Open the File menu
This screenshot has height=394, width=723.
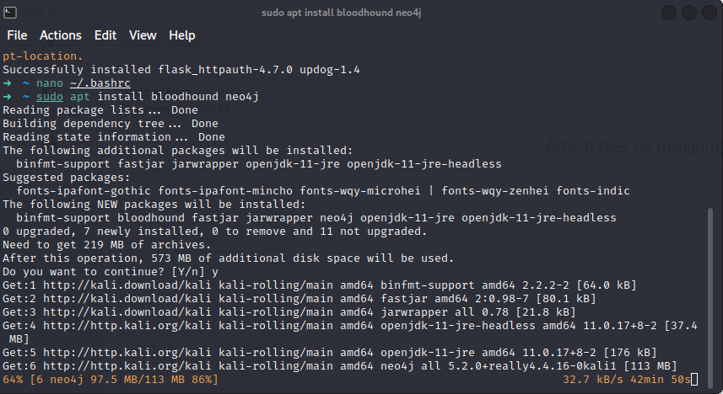pos(17,35)
